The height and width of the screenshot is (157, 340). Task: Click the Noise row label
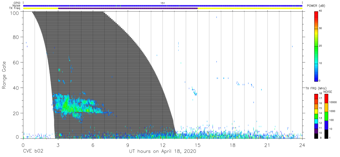pos(17,6)
